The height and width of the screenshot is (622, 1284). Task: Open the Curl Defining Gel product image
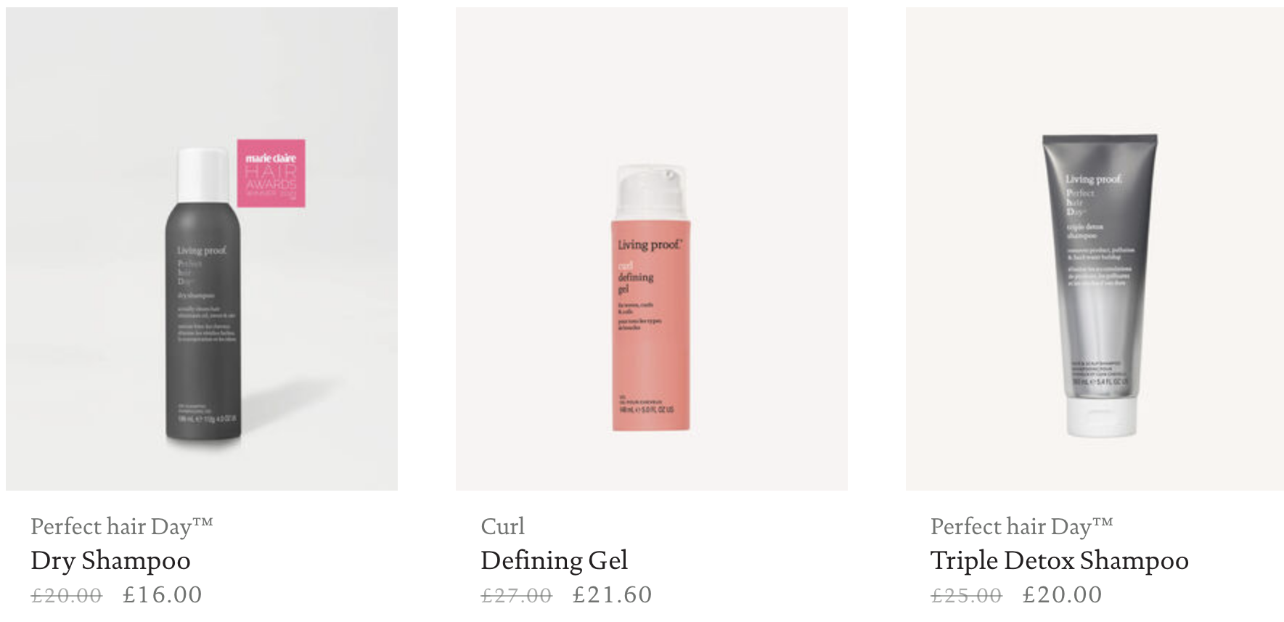point(652,249)
